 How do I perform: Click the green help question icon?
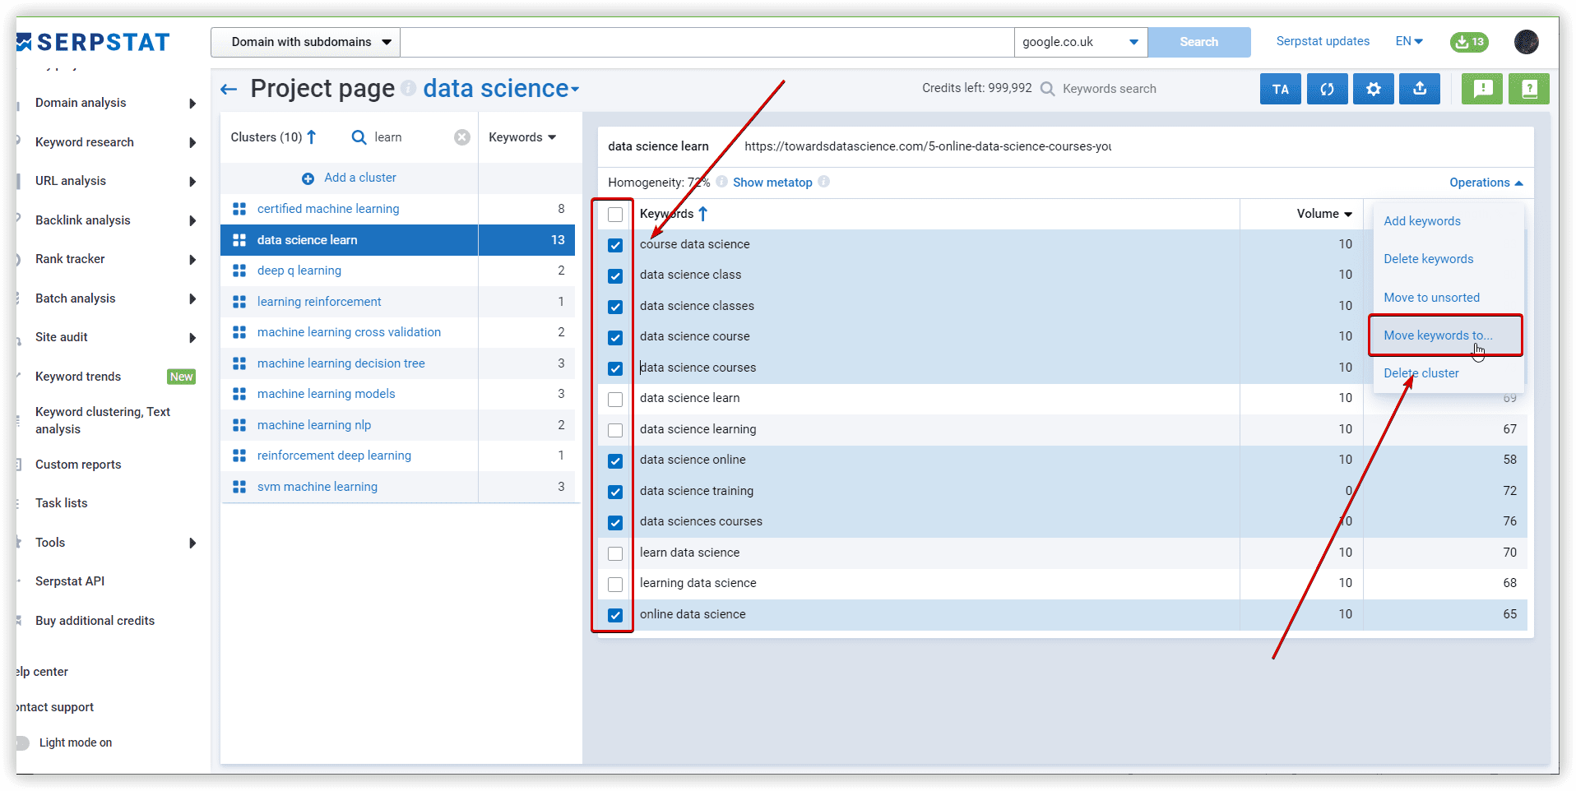(x=1529, y=89)
